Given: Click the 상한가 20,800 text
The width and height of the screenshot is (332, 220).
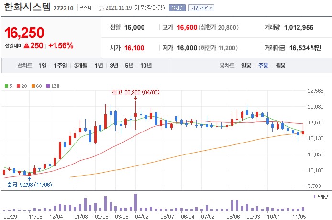Looking at the screenshot, I should (219, 28).
